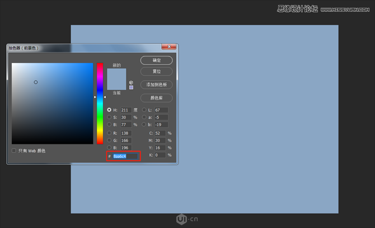Click the S value field showing 30
The height and width of the screenshot is (228, 375).
pyautogui.click(x=126, y=117)
